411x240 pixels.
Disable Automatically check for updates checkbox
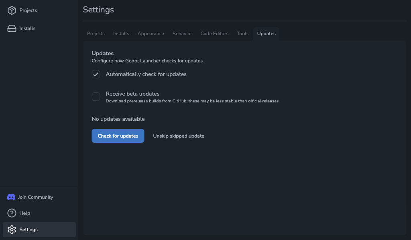(96, 74)
